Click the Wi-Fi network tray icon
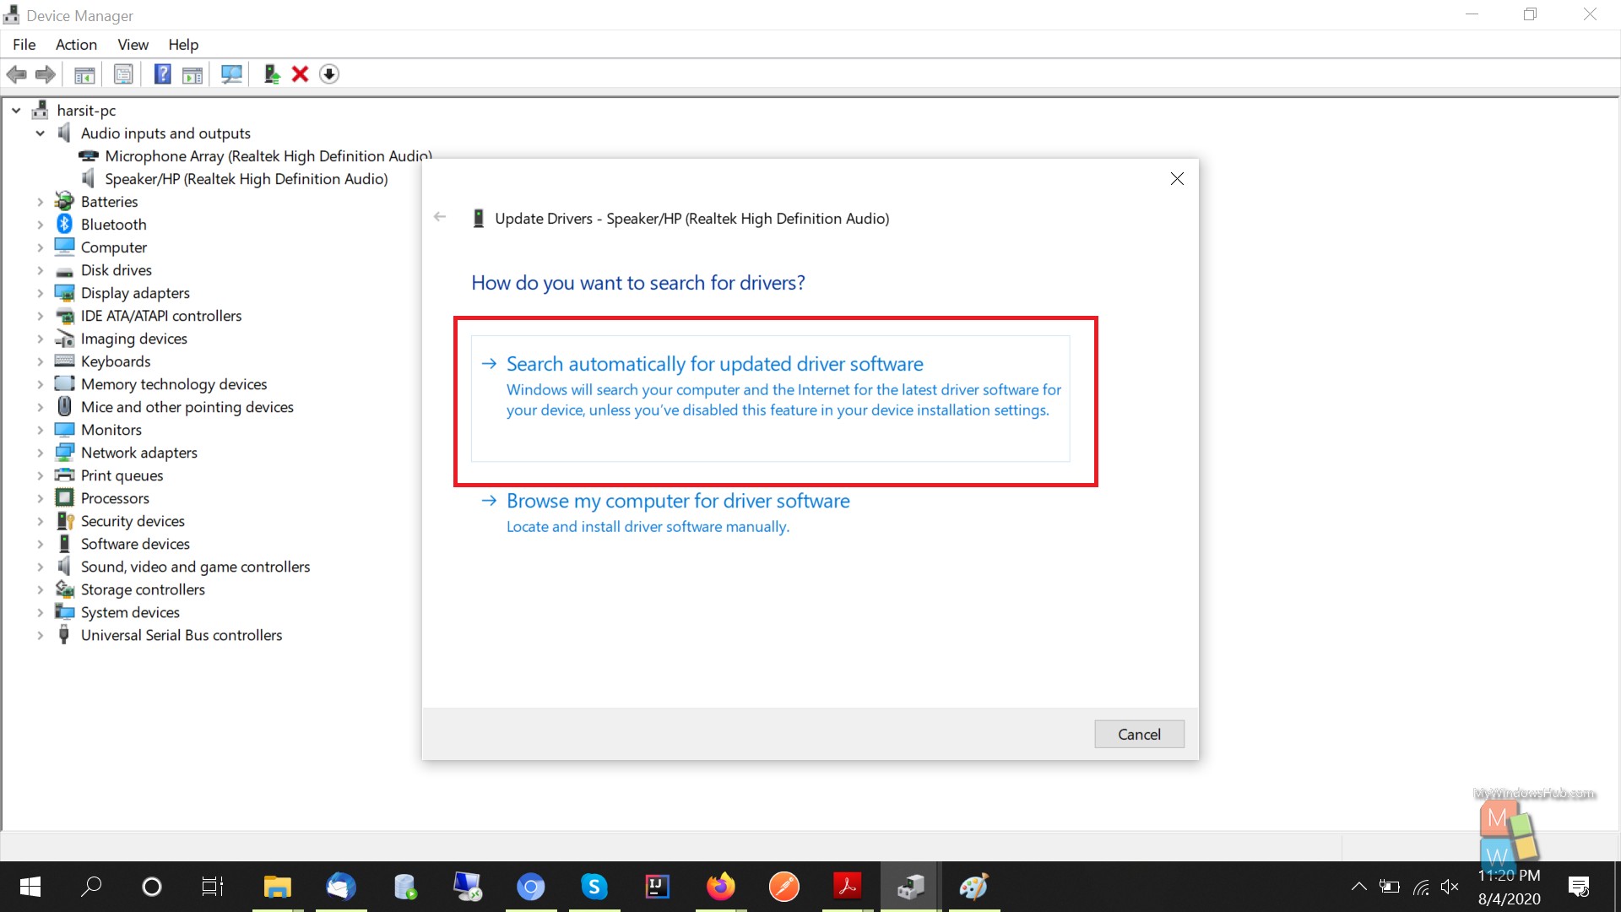Viewport: 1621px width, 912px height. 1420,887
